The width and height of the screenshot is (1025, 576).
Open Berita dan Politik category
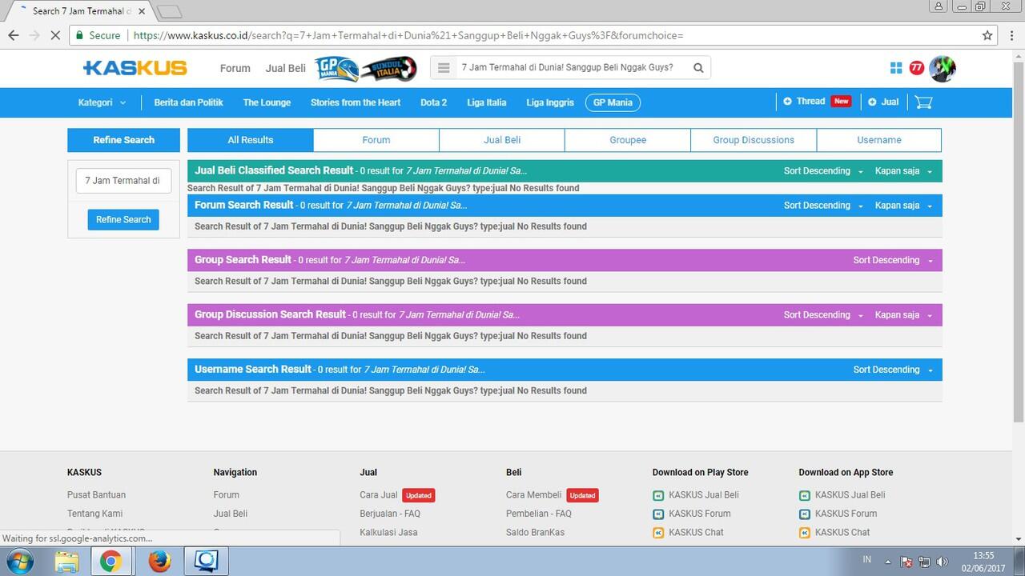click(188, 102)
